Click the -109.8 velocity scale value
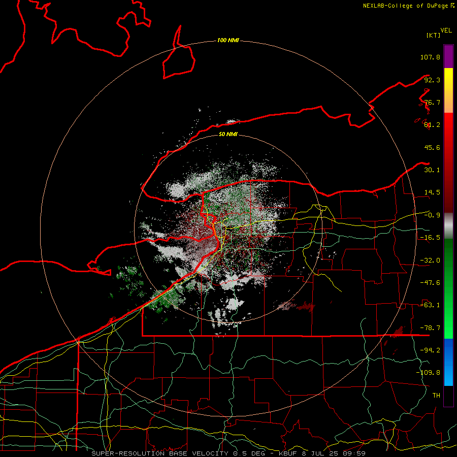This screenshot has height=457, width=457. point(428,373)
